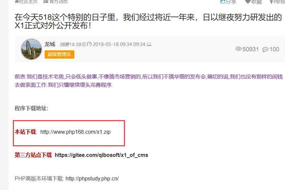Open the 龙城 author username link
285x190 pixels.
click(x=50, y=44)
